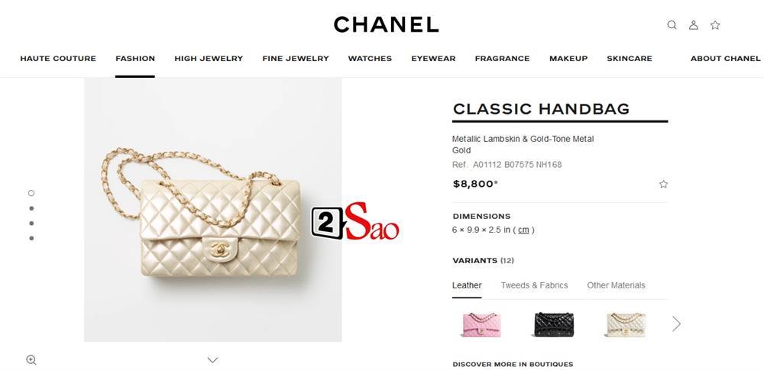Viewport: 764px width, 370px height.
Task: Click the main gold handbag image
Action: [x=213, y=210]
